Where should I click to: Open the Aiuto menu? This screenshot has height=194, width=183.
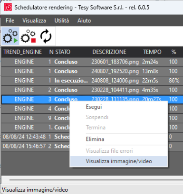[84, 20]
